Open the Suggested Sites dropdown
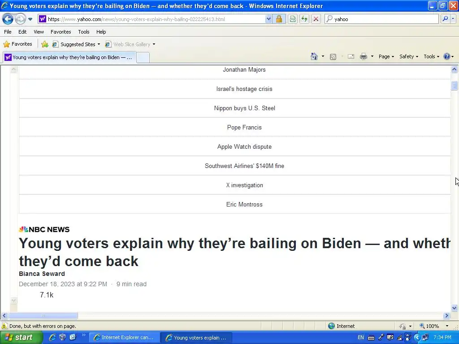Screen dimensions: 459x344 (76, 44)
